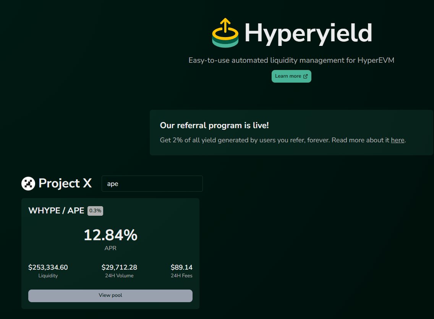Viewport: 434px width, 319px height.
Task: Select the WHYPE / APE pool title
Action: (x=56, y=211)
